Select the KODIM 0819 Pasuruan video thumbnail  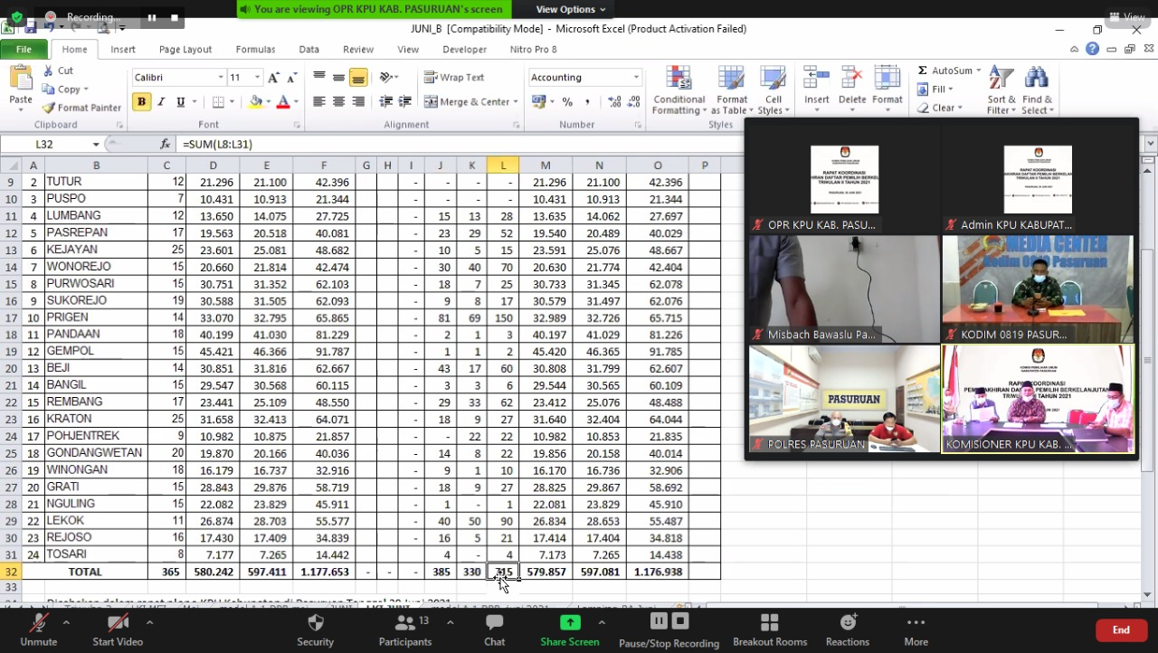coord(1037,289)
